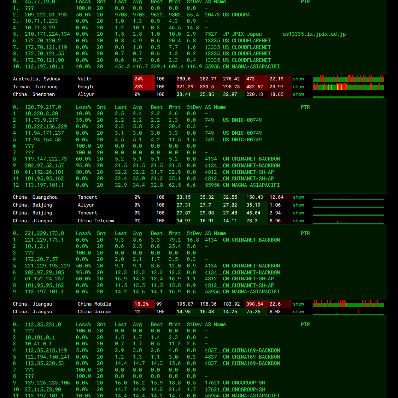
Task: Open the 139.226.233.106 IP link
Action: coord(47,383)
